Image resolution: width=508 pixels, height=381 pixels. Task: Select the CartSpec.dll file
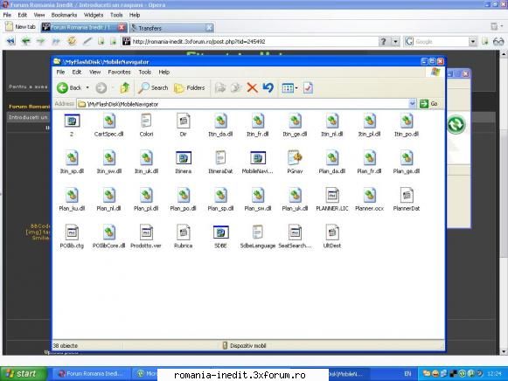(108, 125)
